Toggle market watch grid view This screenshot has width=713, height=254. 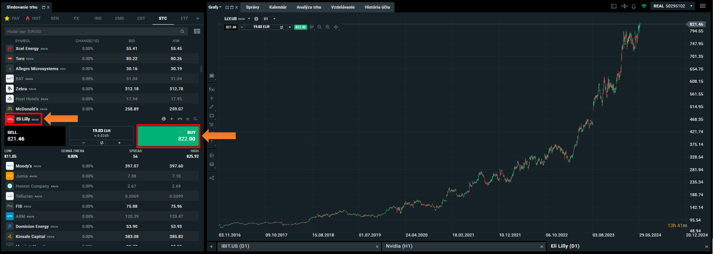click(197, 31)
